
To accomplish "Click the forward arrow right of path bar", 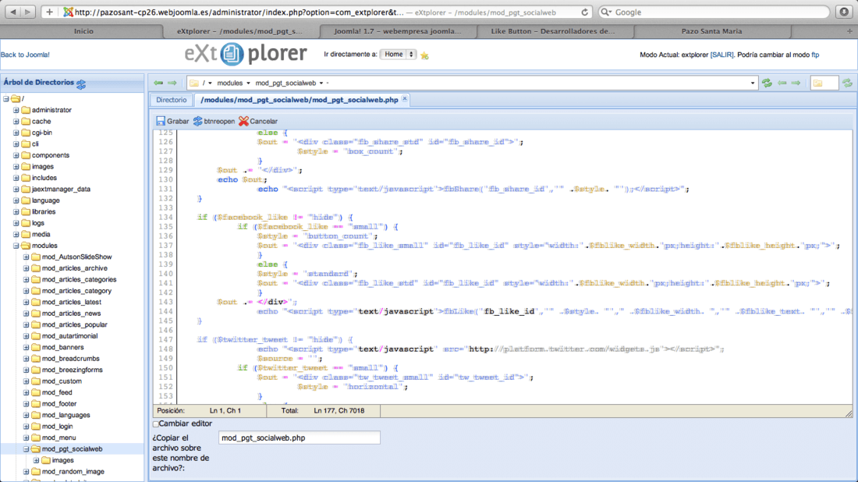I will pyautogui.click(x=796, y=83).
